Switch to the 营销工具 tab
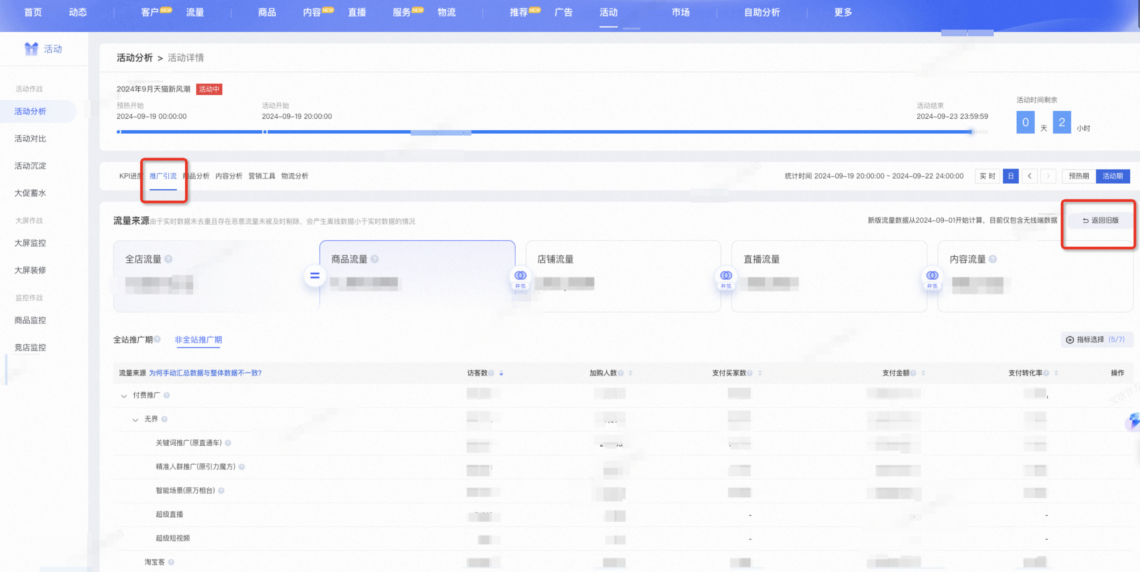1140x572 pixels. [x=262, y=176]
